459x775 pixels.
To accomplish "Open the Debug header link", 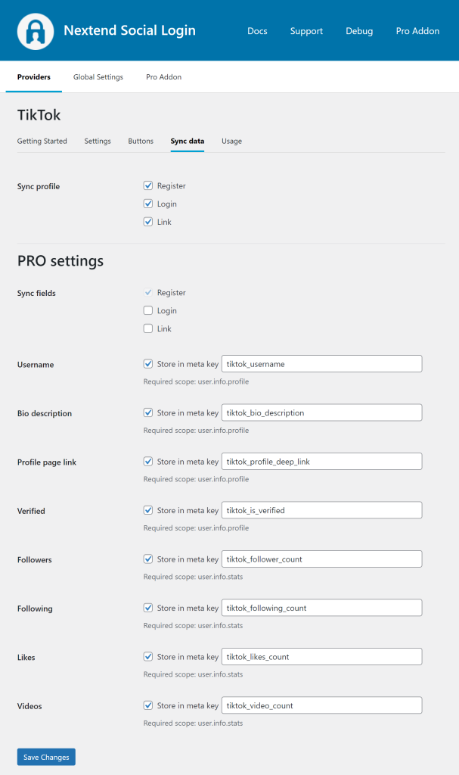I will pos(359,31).
